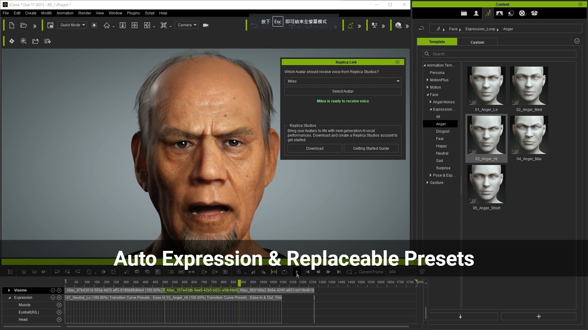588x330 pixels.
Task: Select the Disgust category
Action: (x=443, y=131)
